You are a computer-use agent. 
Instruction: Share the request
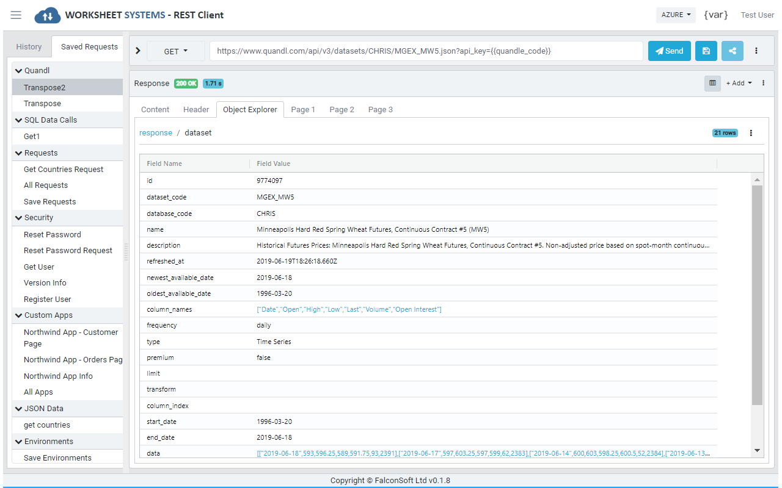(733, 51)
